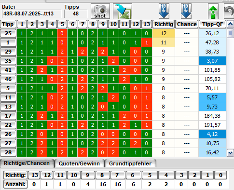This screenshot has width=234, height=190.
Task: Click the highlighted Tipp-QF value 3,07
Action: [212, 61]
